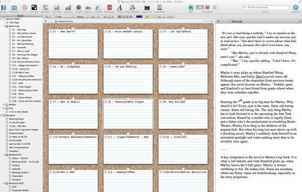Open the QuickRef toolbar icon
Screen dimensions: 302x192
[45, 8]
